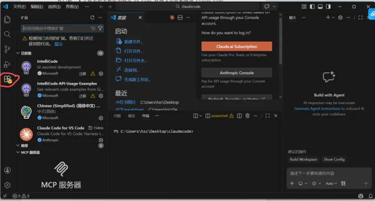
Task: Click the claudecode command center search box
Action: 188,7
